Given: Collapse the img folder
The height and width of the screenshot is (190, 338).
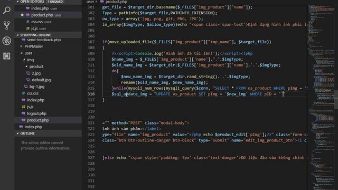Looking at the screenshot, I should [x=24, y=60].
